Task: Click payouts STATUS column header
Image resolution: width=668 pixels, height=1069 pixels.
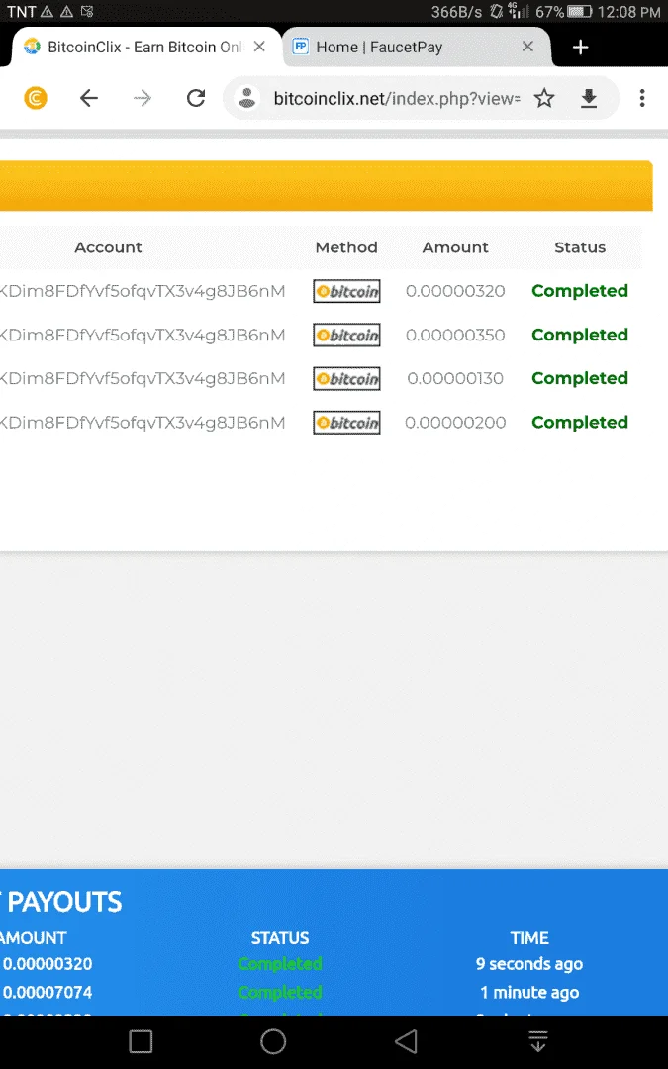Action: coord(280,938)
